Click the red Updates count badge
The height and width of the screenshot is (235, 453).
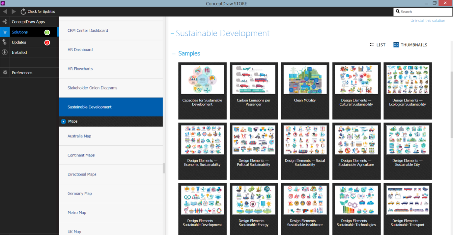pyautogui.click(x=47, y=43)
